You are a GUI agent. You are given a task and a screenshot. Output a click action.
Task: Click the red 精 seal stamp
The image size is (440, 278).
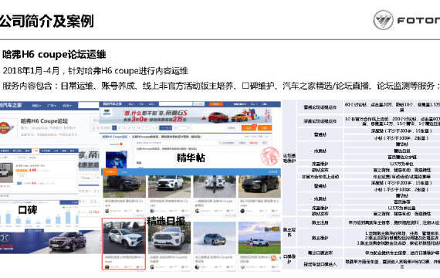pos(270,156)
